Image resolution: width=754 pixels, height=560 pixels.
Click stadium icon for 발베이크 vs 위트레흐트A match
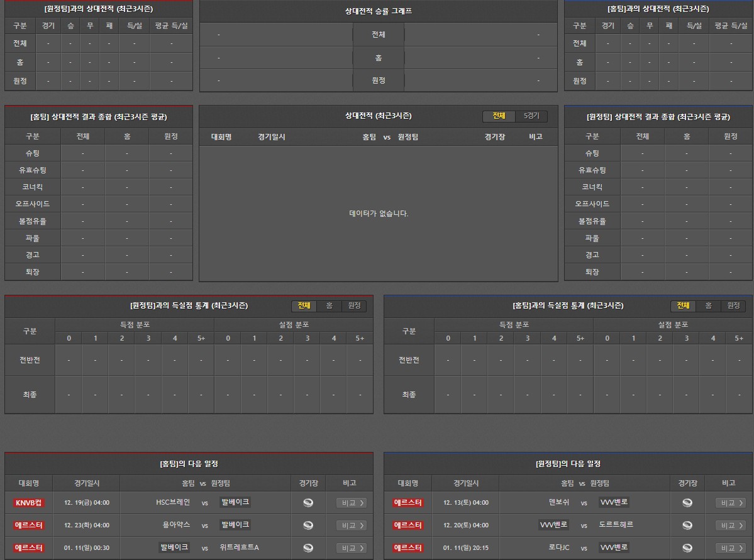click(x=308, y=548)
